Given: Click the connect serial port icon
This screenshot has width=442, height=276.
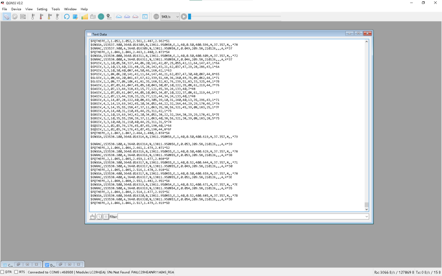Looking at the screenshot, I should [x=7, y=16].
